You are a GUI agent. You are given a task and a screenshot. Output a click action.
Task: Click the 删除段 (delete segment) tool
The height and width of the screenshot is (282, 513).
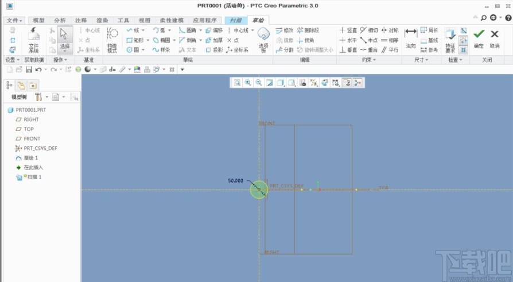coord(308,30)
